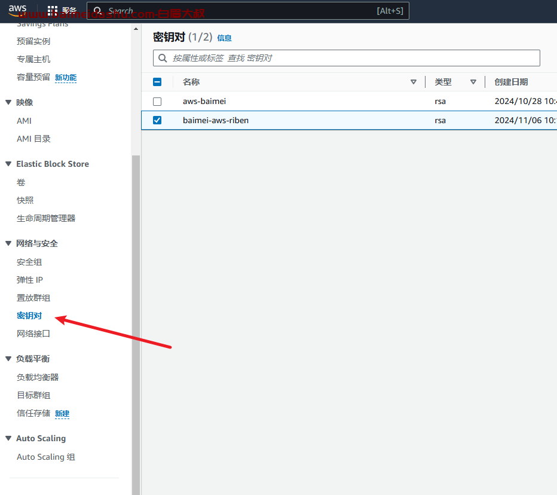Open 容量预留 in the sidebar
This screenshot has height=495, width=557.
(x=33, y=77)
